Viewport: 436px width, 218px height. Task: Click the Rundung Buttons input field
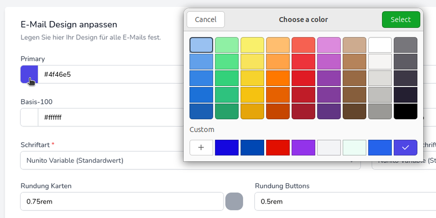click(x=344, y=201)
